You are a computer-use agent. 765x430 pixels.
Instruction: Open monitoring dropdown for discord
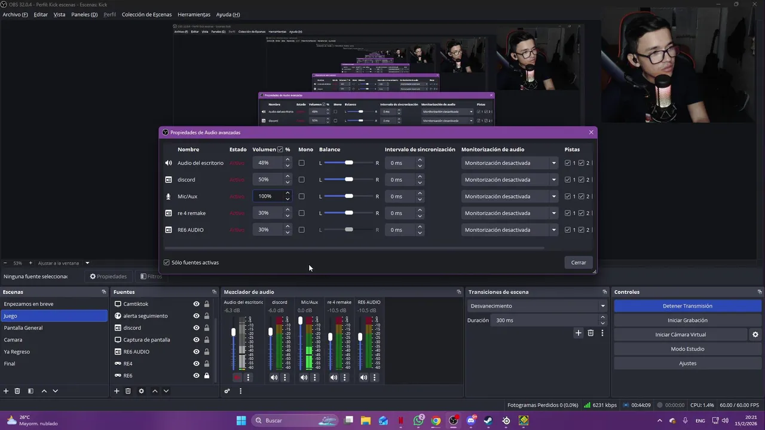tap(510, 180)
